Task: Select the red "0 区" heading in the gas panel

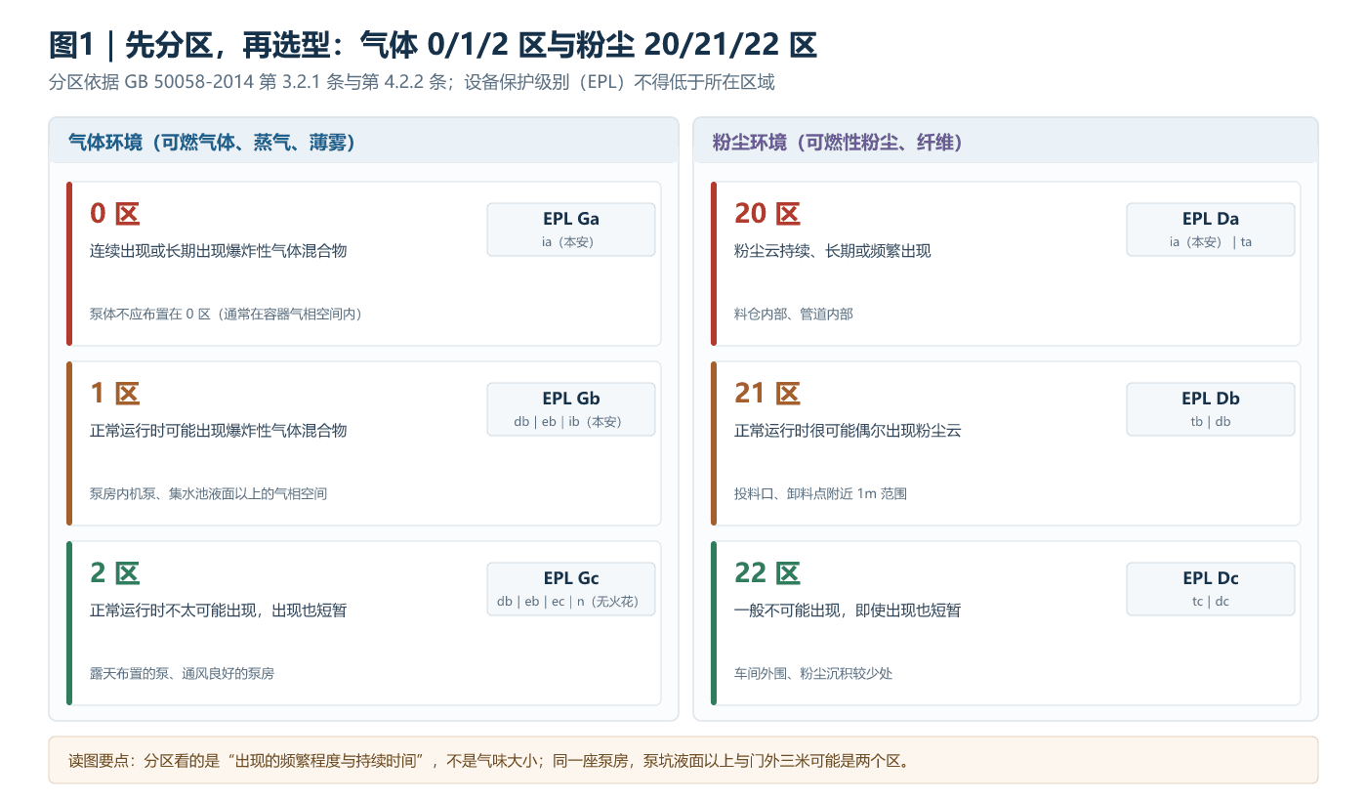Action: (115, 214)
